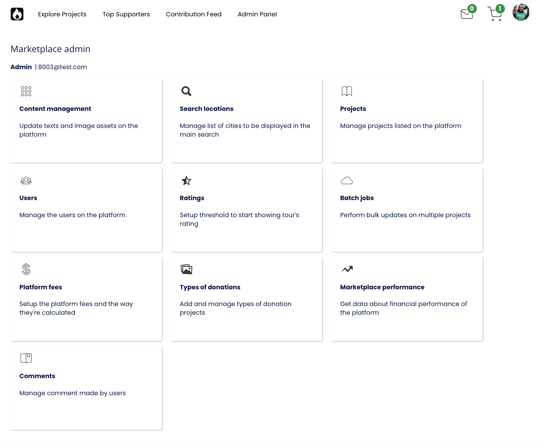Screen dimensions: 546x447
Task: Click the Batch jobs cloud icon
Action: pyautogui.click(x=347, y=181)
